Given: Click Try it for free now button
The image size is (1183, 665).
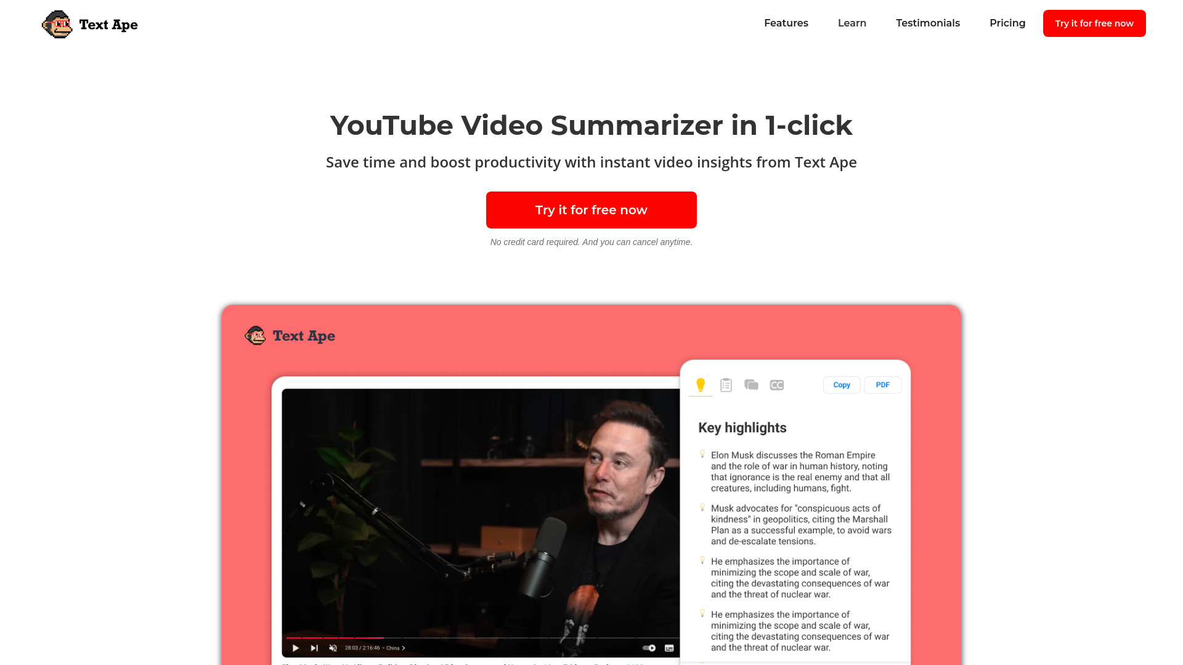Looking at the screenshot, I should [x=591, y=209].
